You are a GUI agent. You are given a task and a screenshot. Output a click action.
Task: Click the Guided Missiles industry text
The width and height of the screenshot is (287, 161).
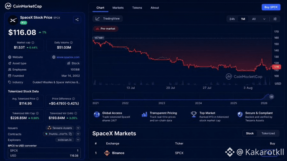click(56, 82)
